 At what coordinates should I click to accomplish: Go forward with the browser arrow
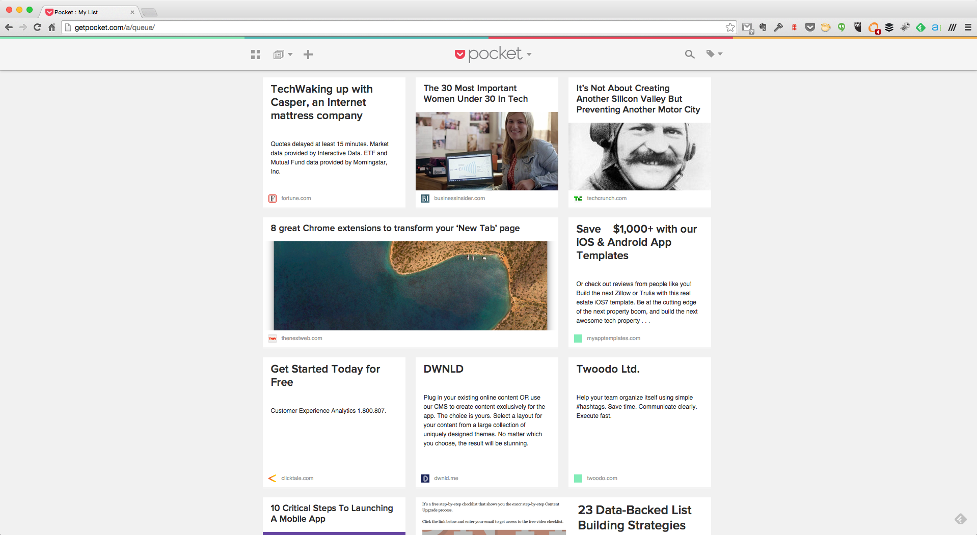[23, 27]
